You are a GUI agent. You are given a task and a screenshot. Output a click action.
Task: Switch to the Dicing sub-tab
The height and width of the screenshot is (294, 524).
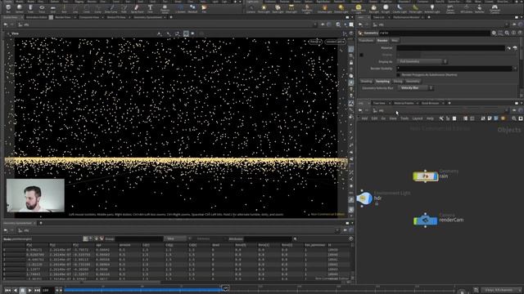pyautogui.click(x=398, y=82)
